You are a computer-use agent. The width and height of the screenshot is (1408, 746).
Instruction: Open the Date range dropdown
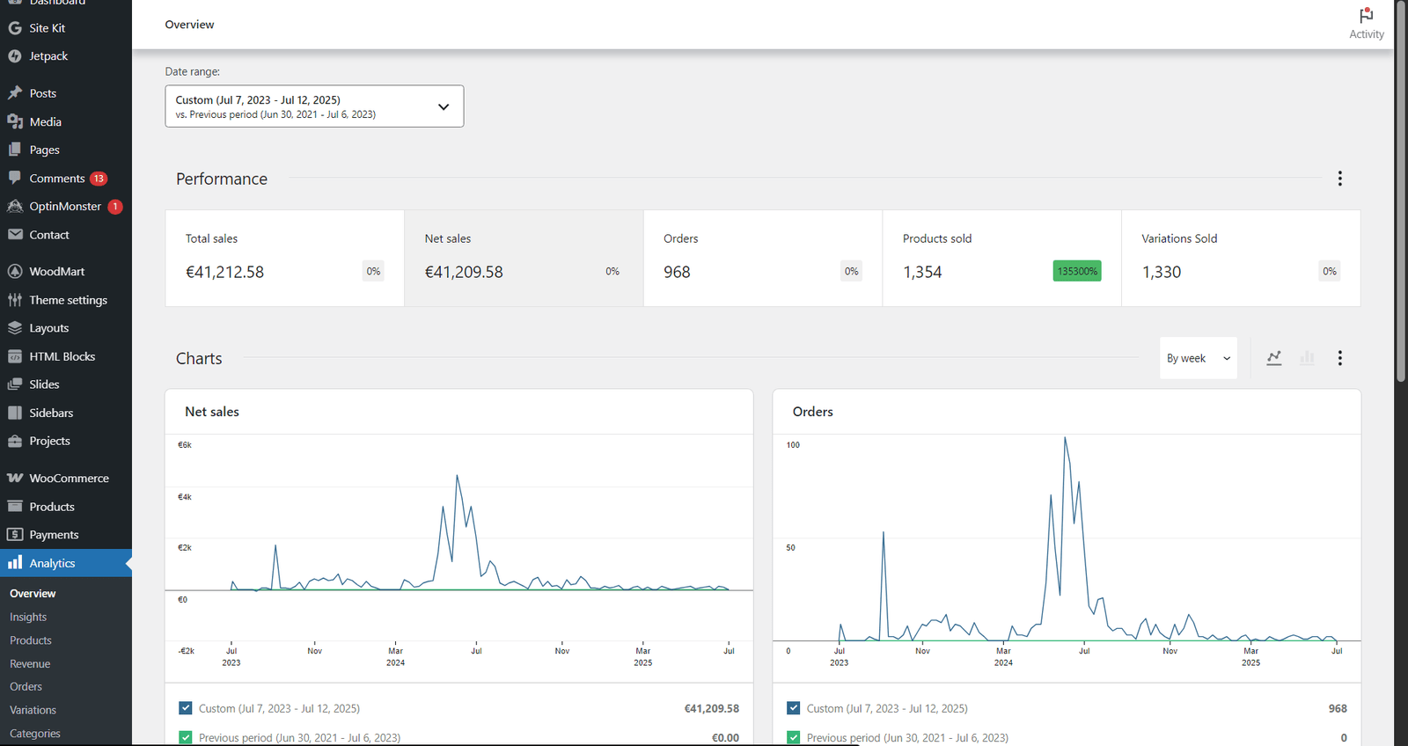314,106
